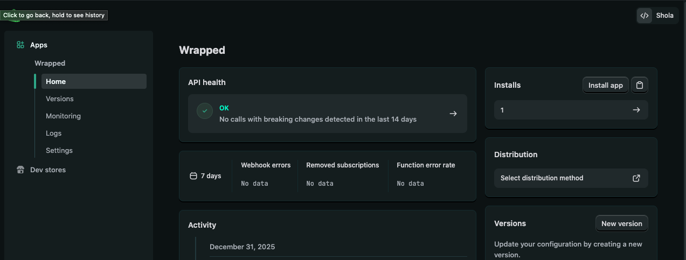Viewport: 686px width, 260px height.
Task: Click the clipboard copy icon near Install app
Action: (x=640, y=85)
